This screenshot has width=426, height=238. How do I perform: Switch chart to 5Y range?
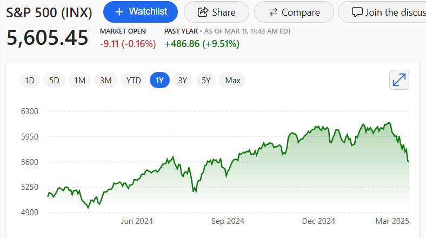point(206,81)
